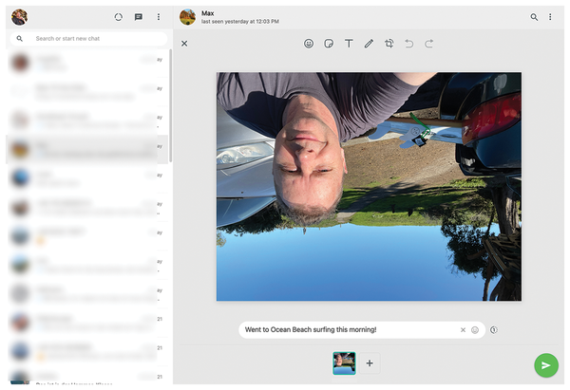Open emoji picker in caption field
Viewport: 570px width, 390px height.
pos(475,330)
